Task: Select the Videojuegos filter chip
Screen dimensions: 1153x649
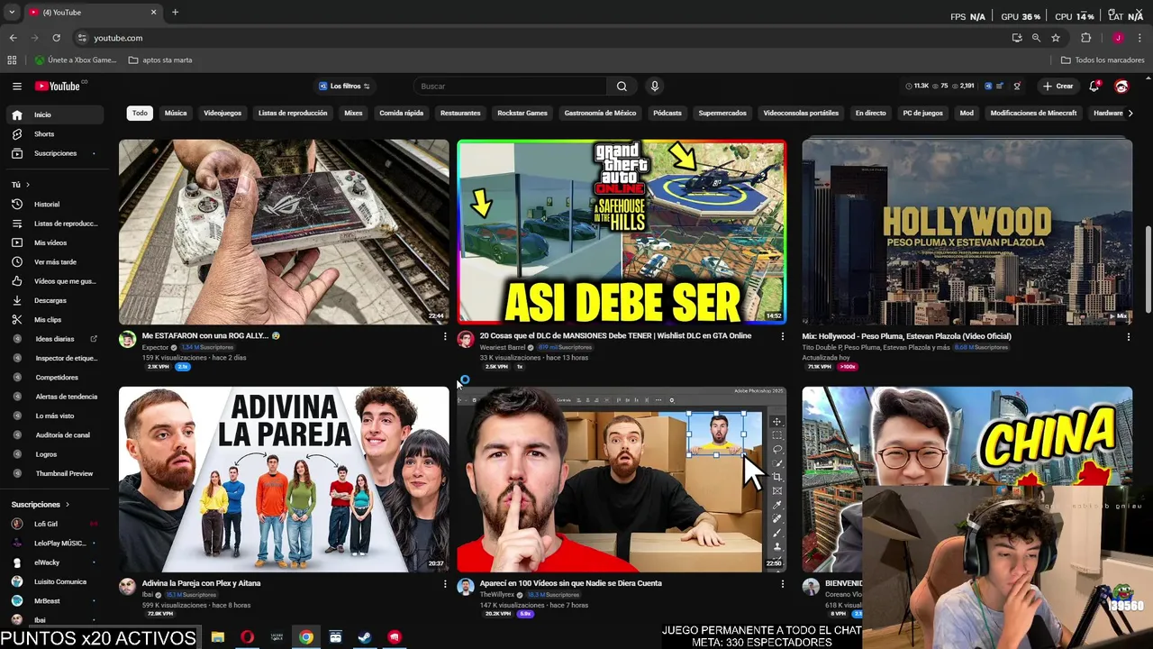Action: pyautogui.click(x=222, y=114)
